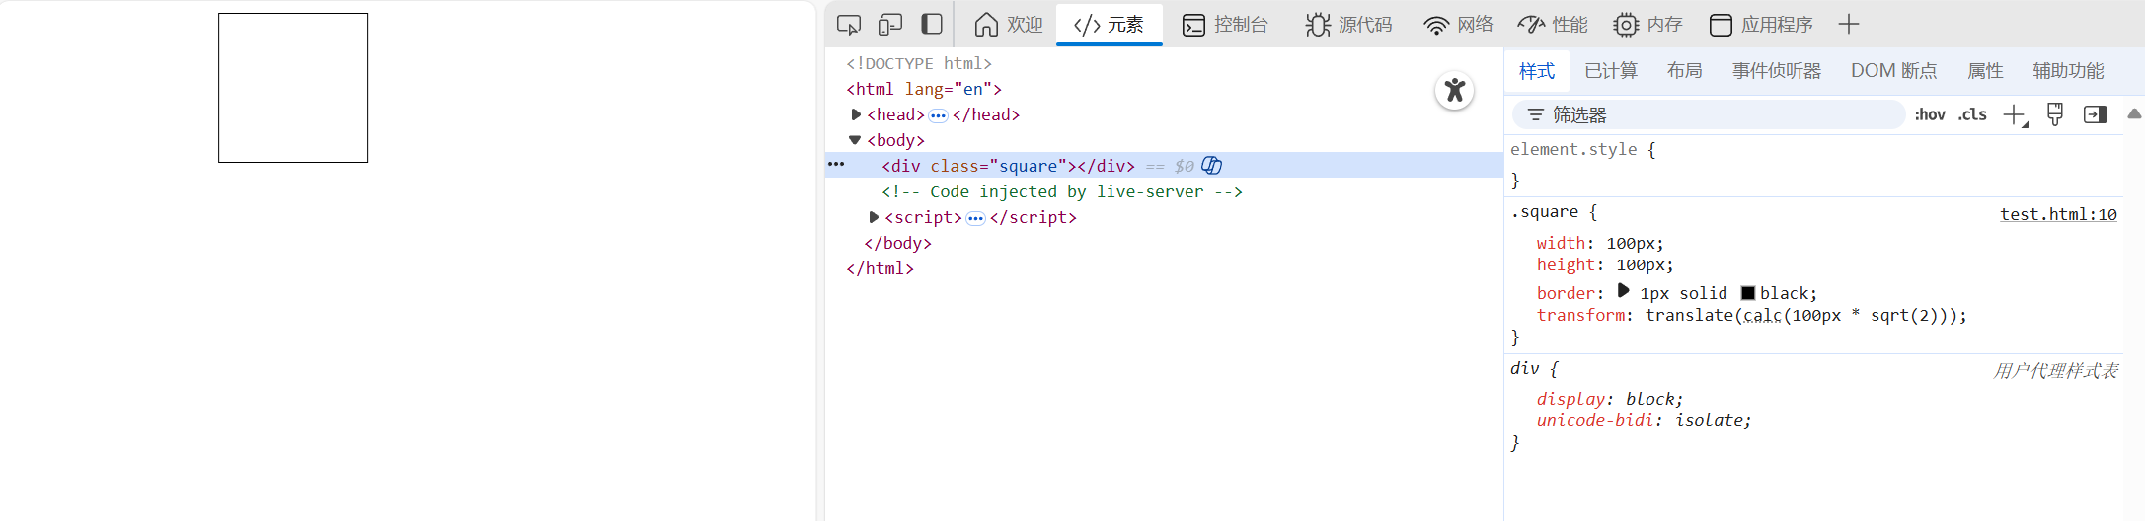The height and width of the screenshot is (521, 2145).
Task: Switch to the 已计算 computed subtab
Action: tap(1611, 71)
